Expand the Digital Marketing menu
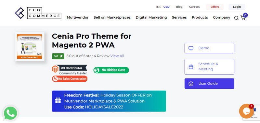This screenshot has height=123, width=260. point(151,17)
